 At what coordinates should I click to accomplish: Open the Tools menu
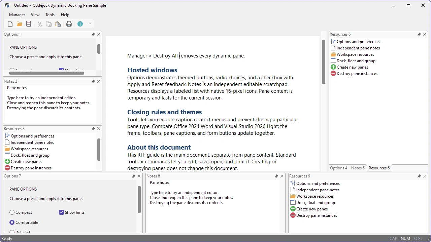pyautogui.click(x=50, y=15)
